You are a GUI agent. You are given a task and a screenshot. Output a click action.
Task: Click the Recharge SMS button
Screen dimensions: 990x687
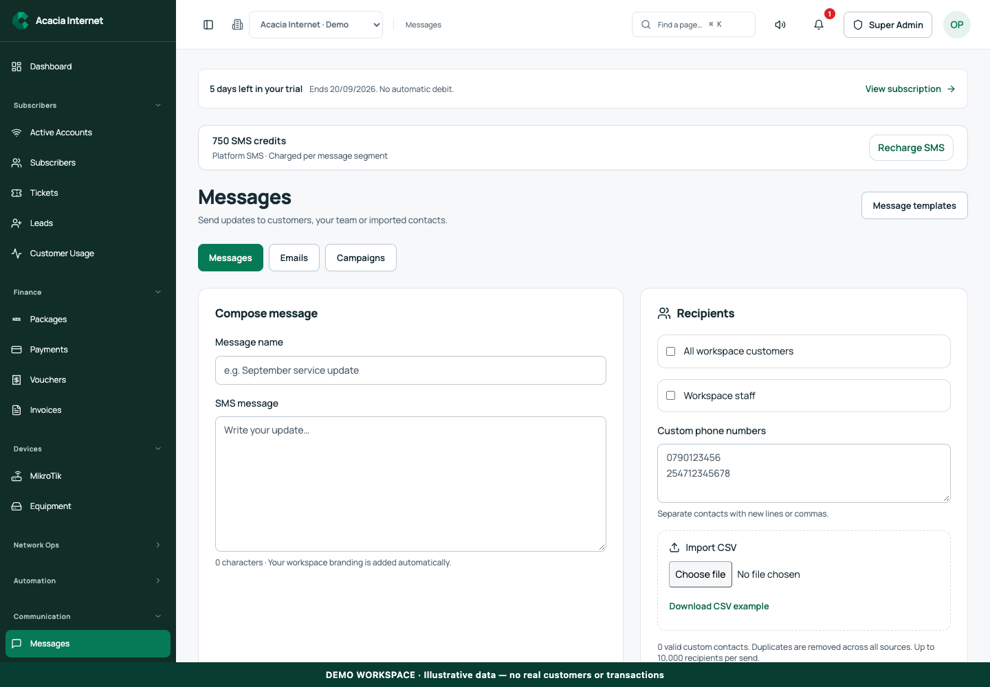pos(911,148)
